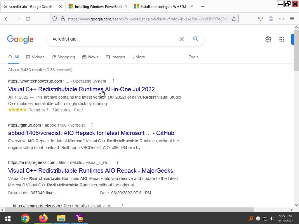
Task: Click the vertical scrollbar thumb
Action: tap(296, 50)
